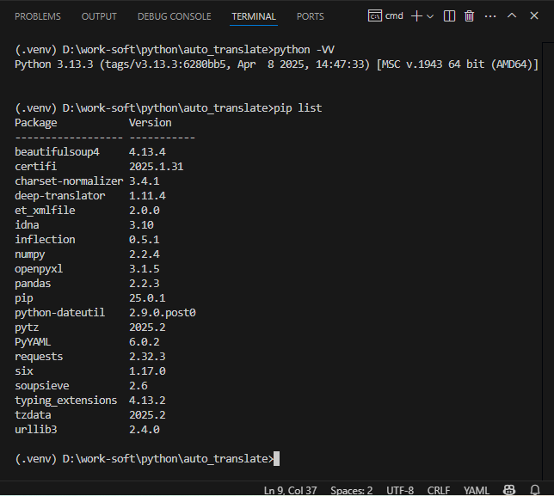Click pip version 25.0.1
This screenshot has width=554, height=496.
[x=147, y=298]
